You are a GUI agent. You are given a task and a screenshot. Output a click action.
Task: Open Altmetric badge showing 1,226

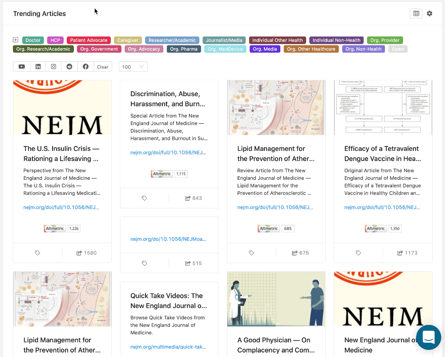pyautogui.click(x=62, y=228)
